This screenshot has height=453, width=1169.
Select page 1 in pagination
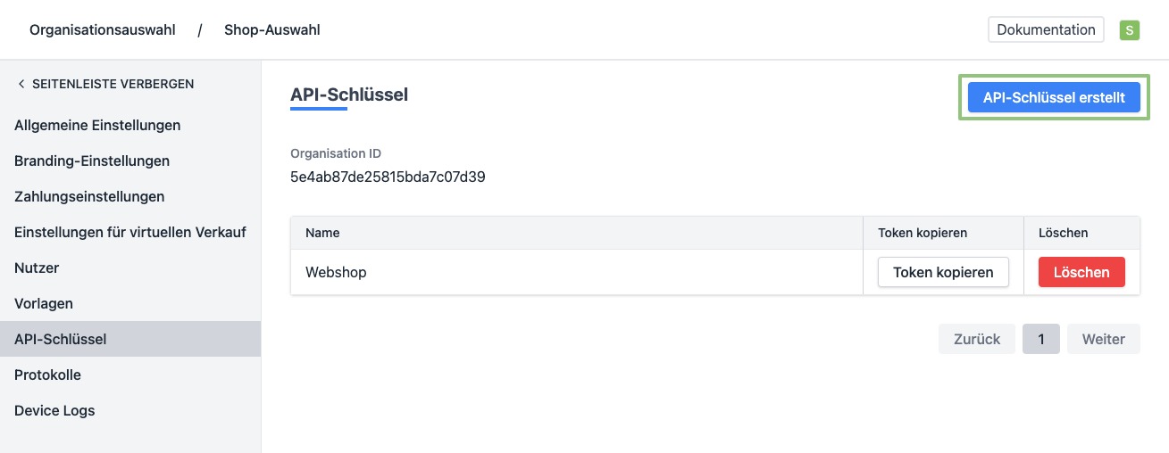pos(1041,339)
